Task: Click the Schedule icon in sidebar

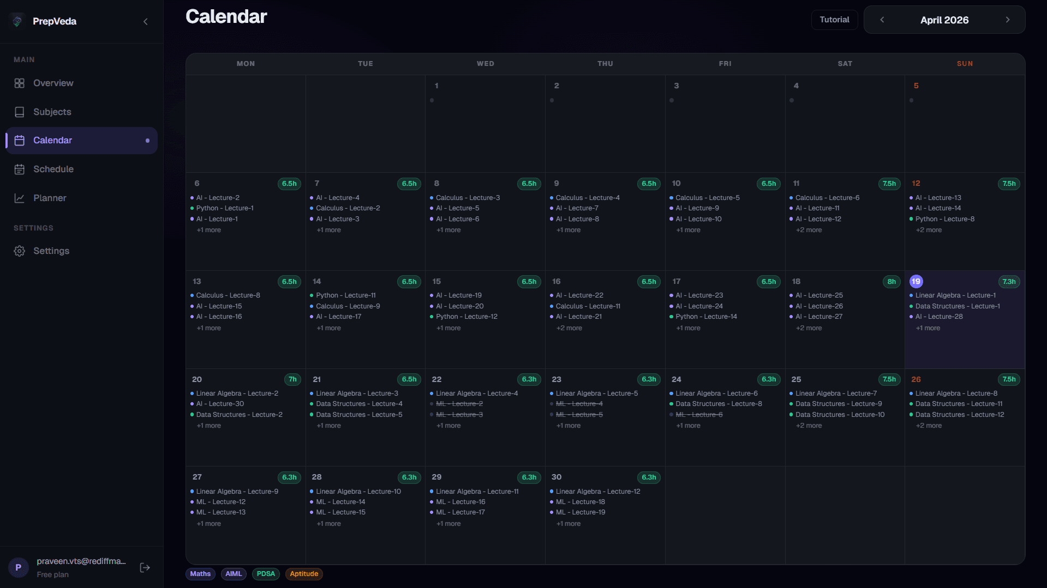Action: [20, 169]
